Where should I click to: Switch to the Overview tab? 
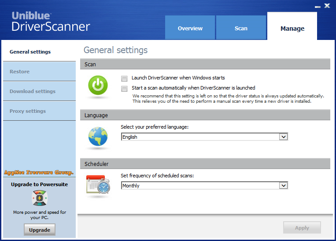(190, 28)
